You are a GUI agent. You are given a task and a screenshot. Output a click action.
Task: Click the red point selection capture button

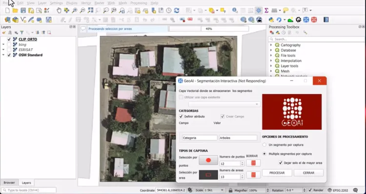pos(208,160)
